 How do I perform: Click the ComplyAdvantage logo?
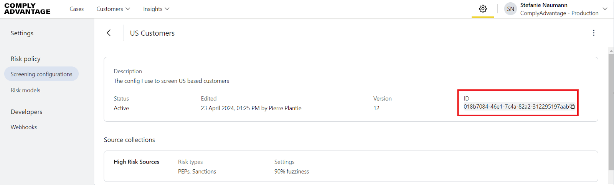(x=27, y=9)
